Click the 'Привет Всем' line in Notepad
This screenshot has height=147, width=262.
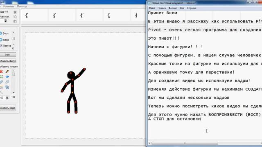[163, 13]
